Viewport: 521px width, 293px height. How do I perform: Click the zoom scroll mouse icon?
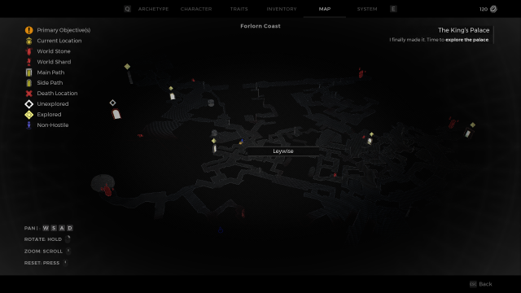pyautogui.click(x=68, y=251)
